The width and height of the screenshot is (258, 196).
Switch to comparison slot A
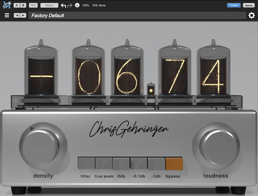pyautogui.click(x=16, y=5)
